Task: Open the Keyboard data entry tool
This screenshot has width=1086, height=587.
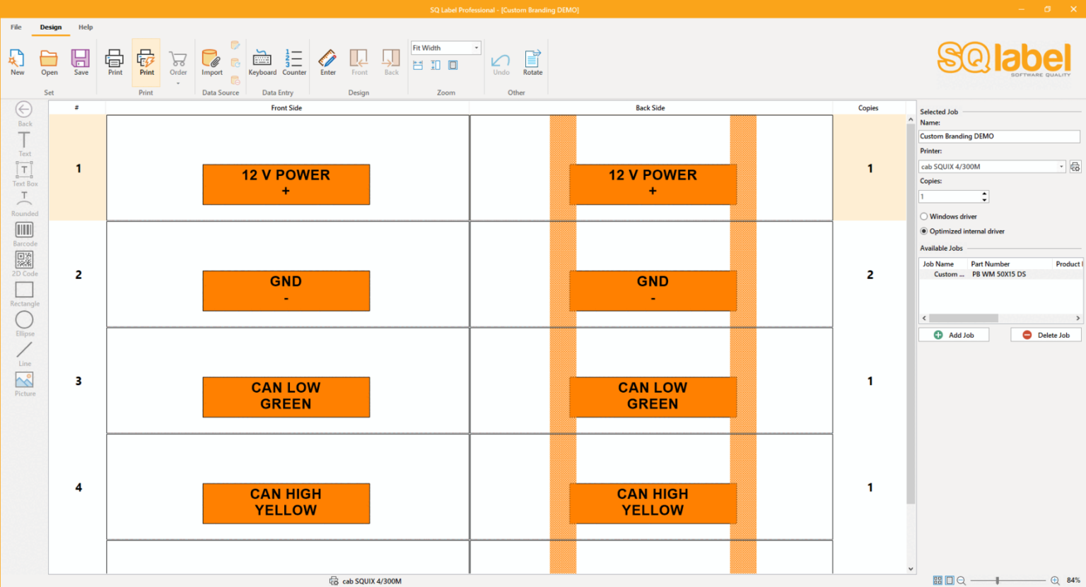Action: coord(262,62)
